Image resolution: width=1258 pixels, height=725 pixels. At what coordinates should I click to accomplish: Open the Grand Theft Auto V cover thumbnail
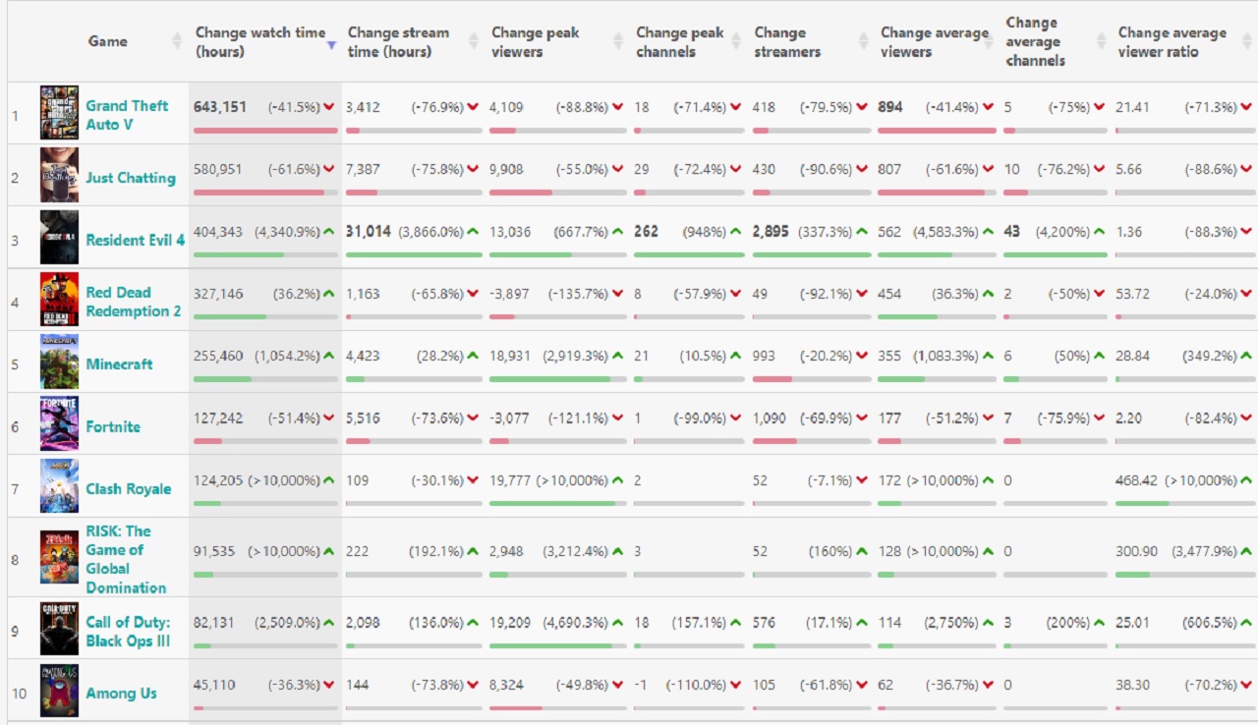click(59, 113)
